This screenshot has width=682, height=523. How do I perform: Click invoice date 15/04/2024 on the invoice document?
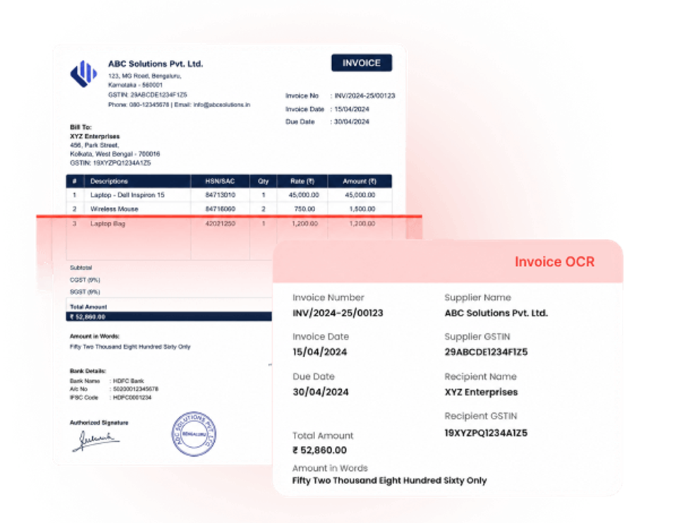[351, 109]
